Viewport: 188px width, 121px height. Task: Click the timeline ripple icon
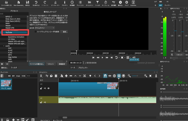[114, 76]
